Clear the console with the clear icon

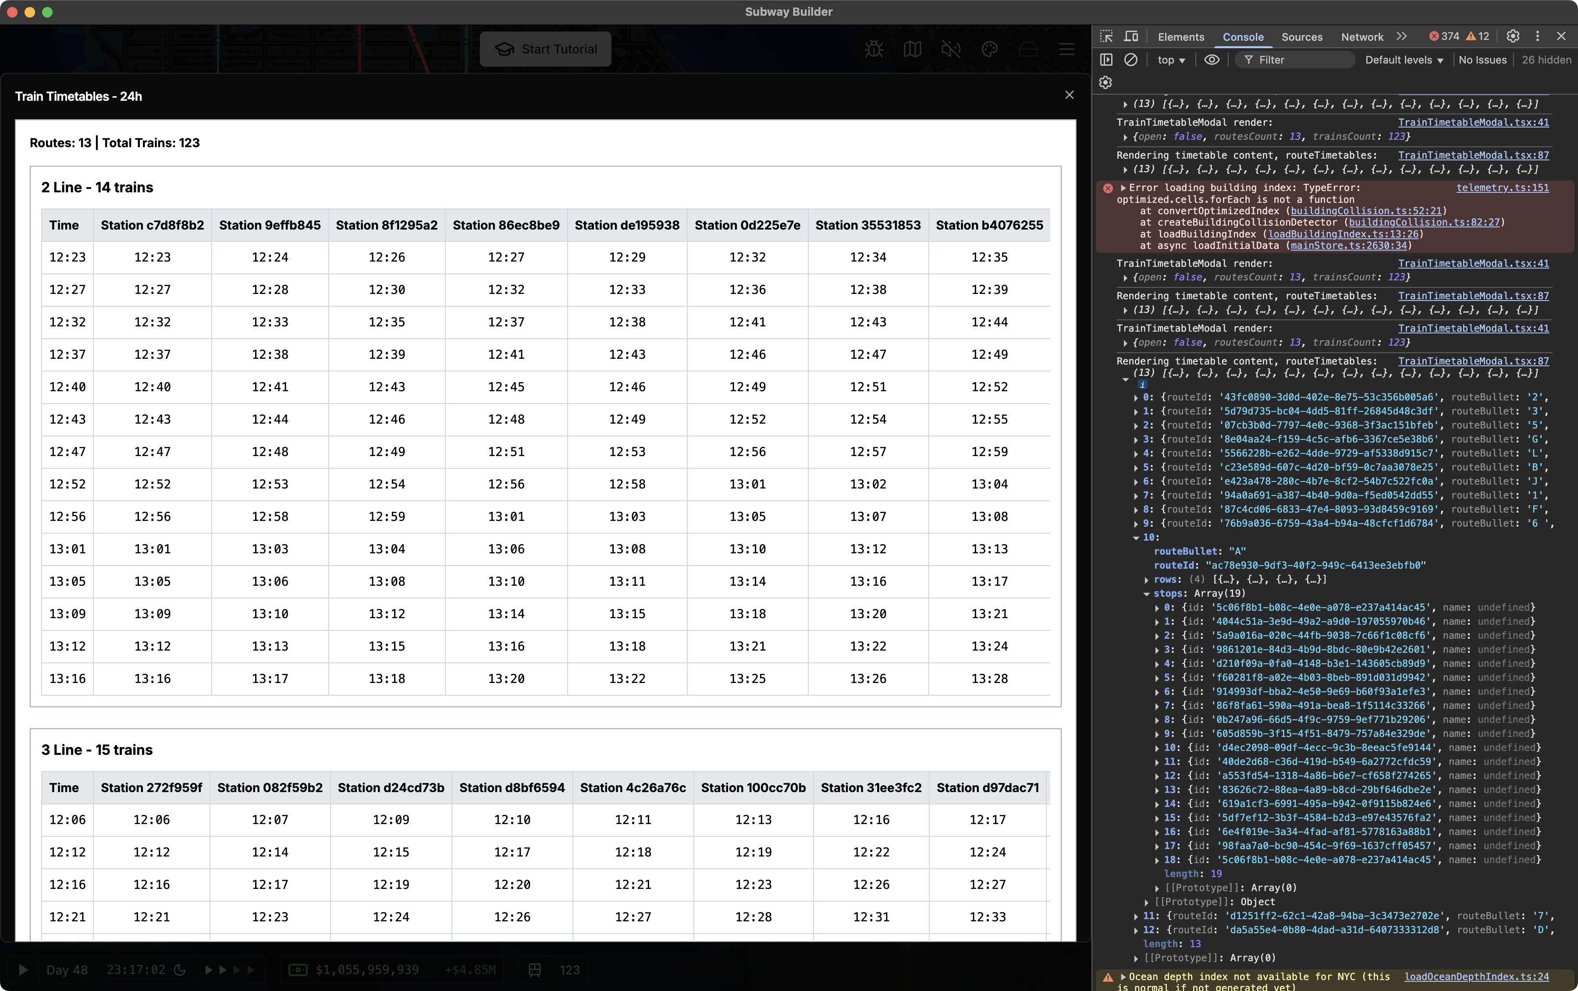coord(1132,60)
